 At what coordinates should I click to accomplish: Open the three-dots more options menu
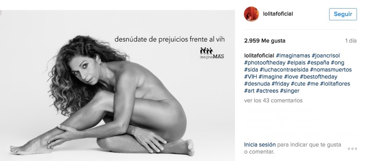point(352,148)
